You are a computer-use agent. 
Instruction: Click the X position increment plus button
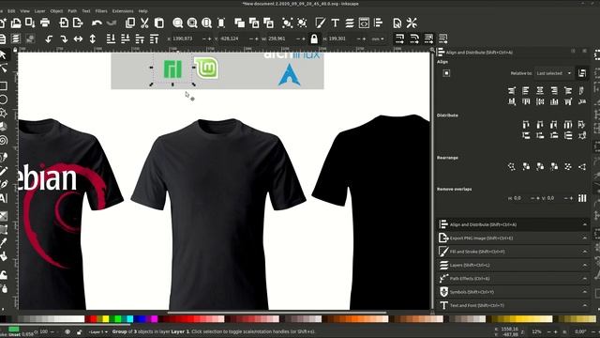[209, 38]
